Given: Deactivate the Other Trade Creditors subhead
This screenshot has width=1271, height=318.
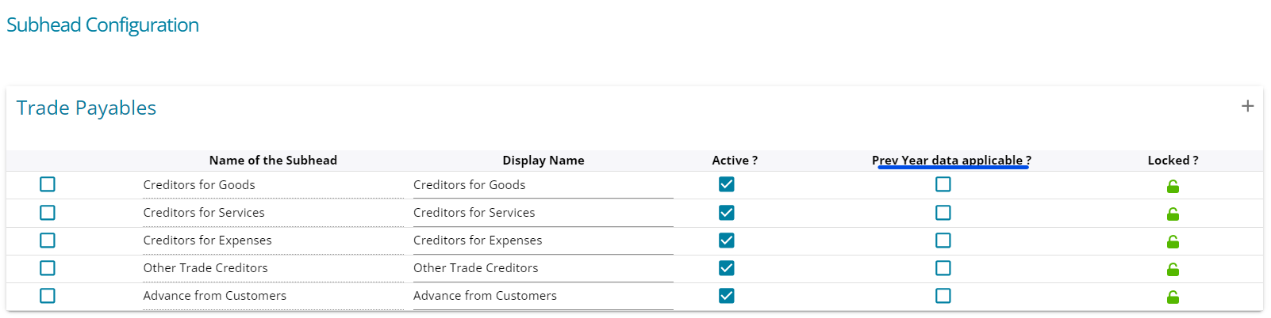Looking at the screenshot, I should (726, 268).
